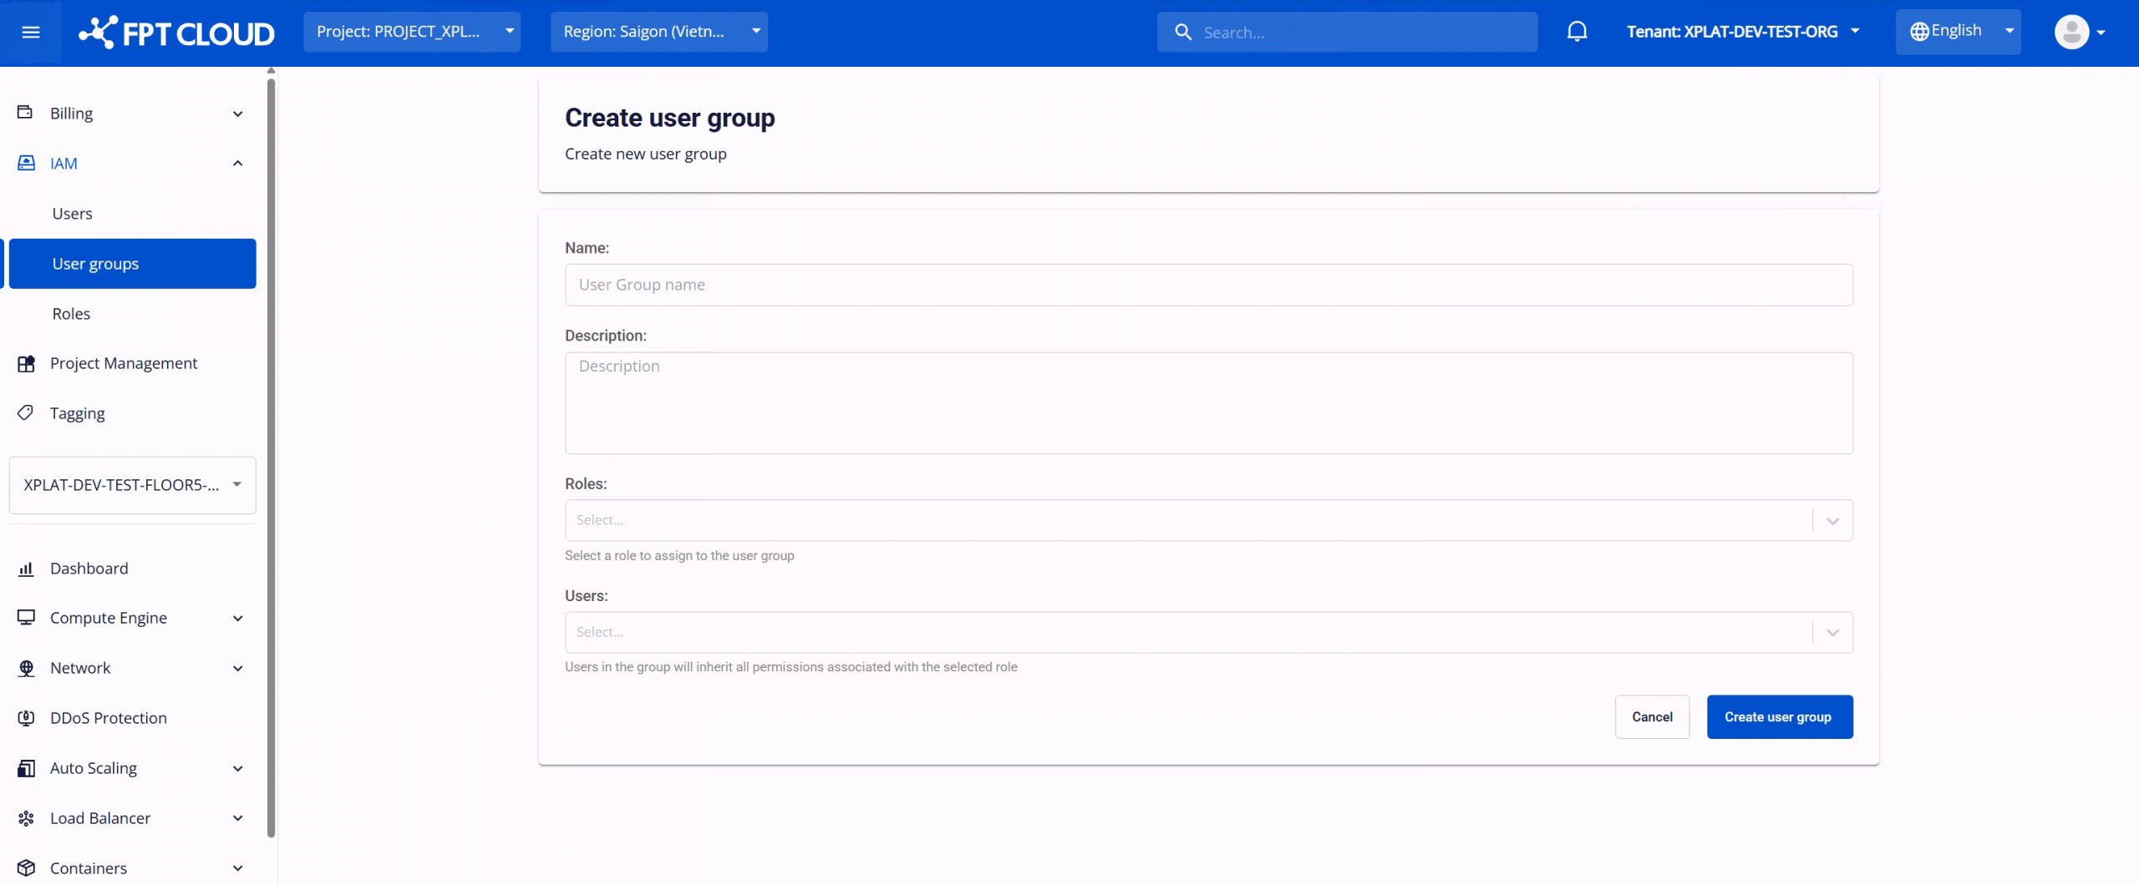Click the FPT Cloud logo
The image size is (2139, 885).
click(177, 33)
